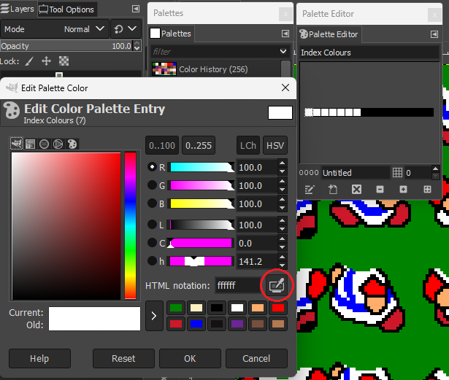Click the HSV color model button
The height and width of the screenshot is (380, 449).
(x=275, y=145)
